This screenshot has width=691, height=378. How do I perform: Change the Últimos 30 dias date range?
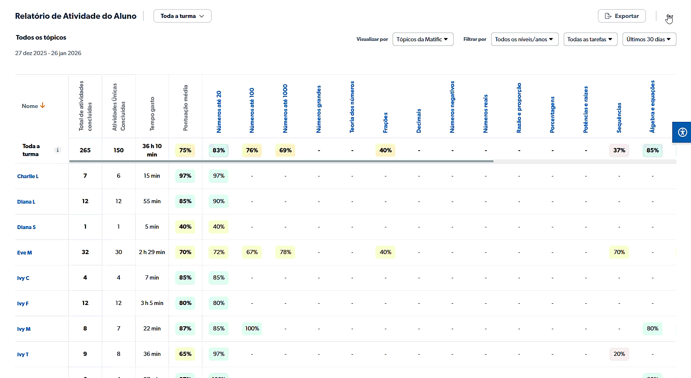pyautogui.click(x=648, y=39)
